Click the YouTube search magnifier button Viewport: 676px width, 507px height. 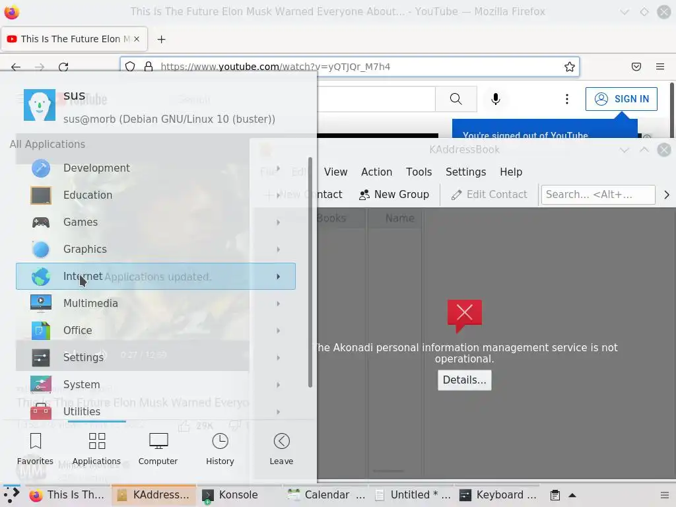click(x=456, y=99)
